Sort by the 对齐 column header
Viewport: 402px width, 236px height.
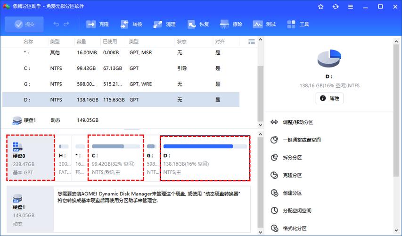pyautogui.click(x=220, y=42)
